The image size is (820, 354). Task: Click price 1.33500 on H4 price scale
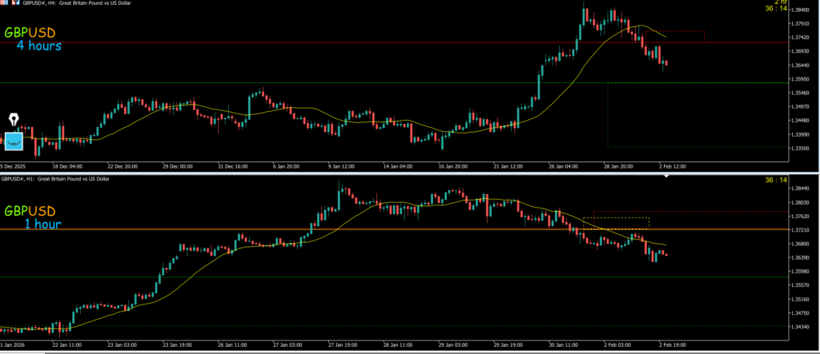click(x=801, y=149)
